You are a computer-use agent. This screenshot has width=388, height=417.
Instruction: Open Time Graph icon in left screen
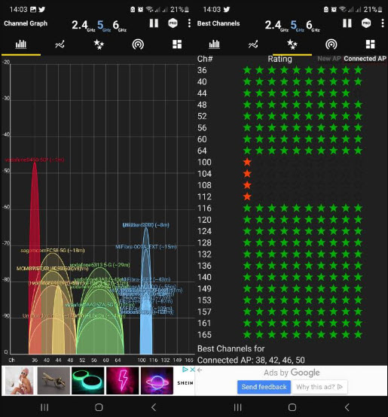click(x=60, y=44)
